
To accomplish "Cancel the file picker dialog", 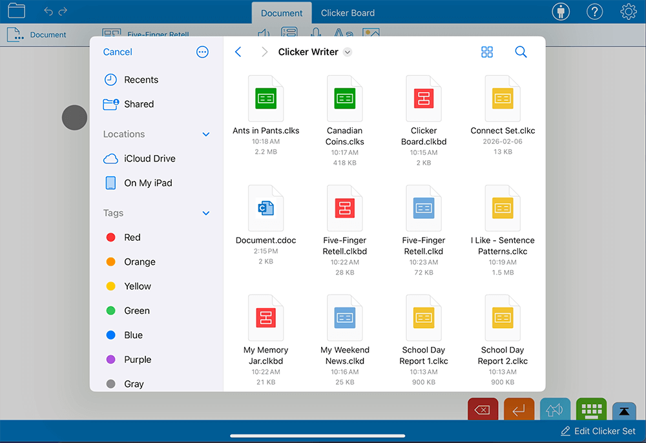I will (x=118, y=52).
